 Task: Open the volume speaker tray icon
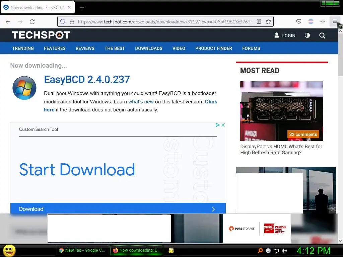[x=284, y=251]
